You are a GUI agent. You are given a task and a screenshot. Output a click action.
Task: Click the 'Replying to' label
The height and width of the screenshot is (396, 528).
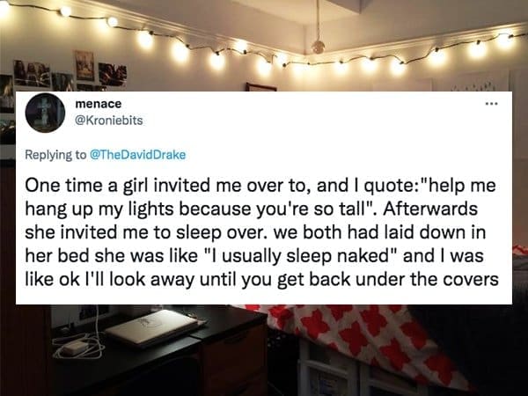pyautogui.click(x=56, y=155)
